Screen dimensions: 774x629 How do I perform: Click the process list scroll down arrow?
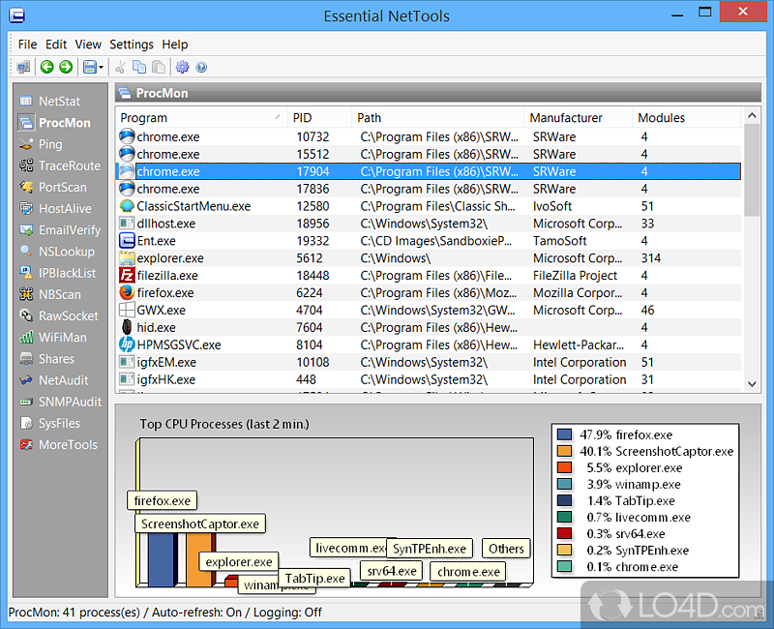tap(752, 384)
